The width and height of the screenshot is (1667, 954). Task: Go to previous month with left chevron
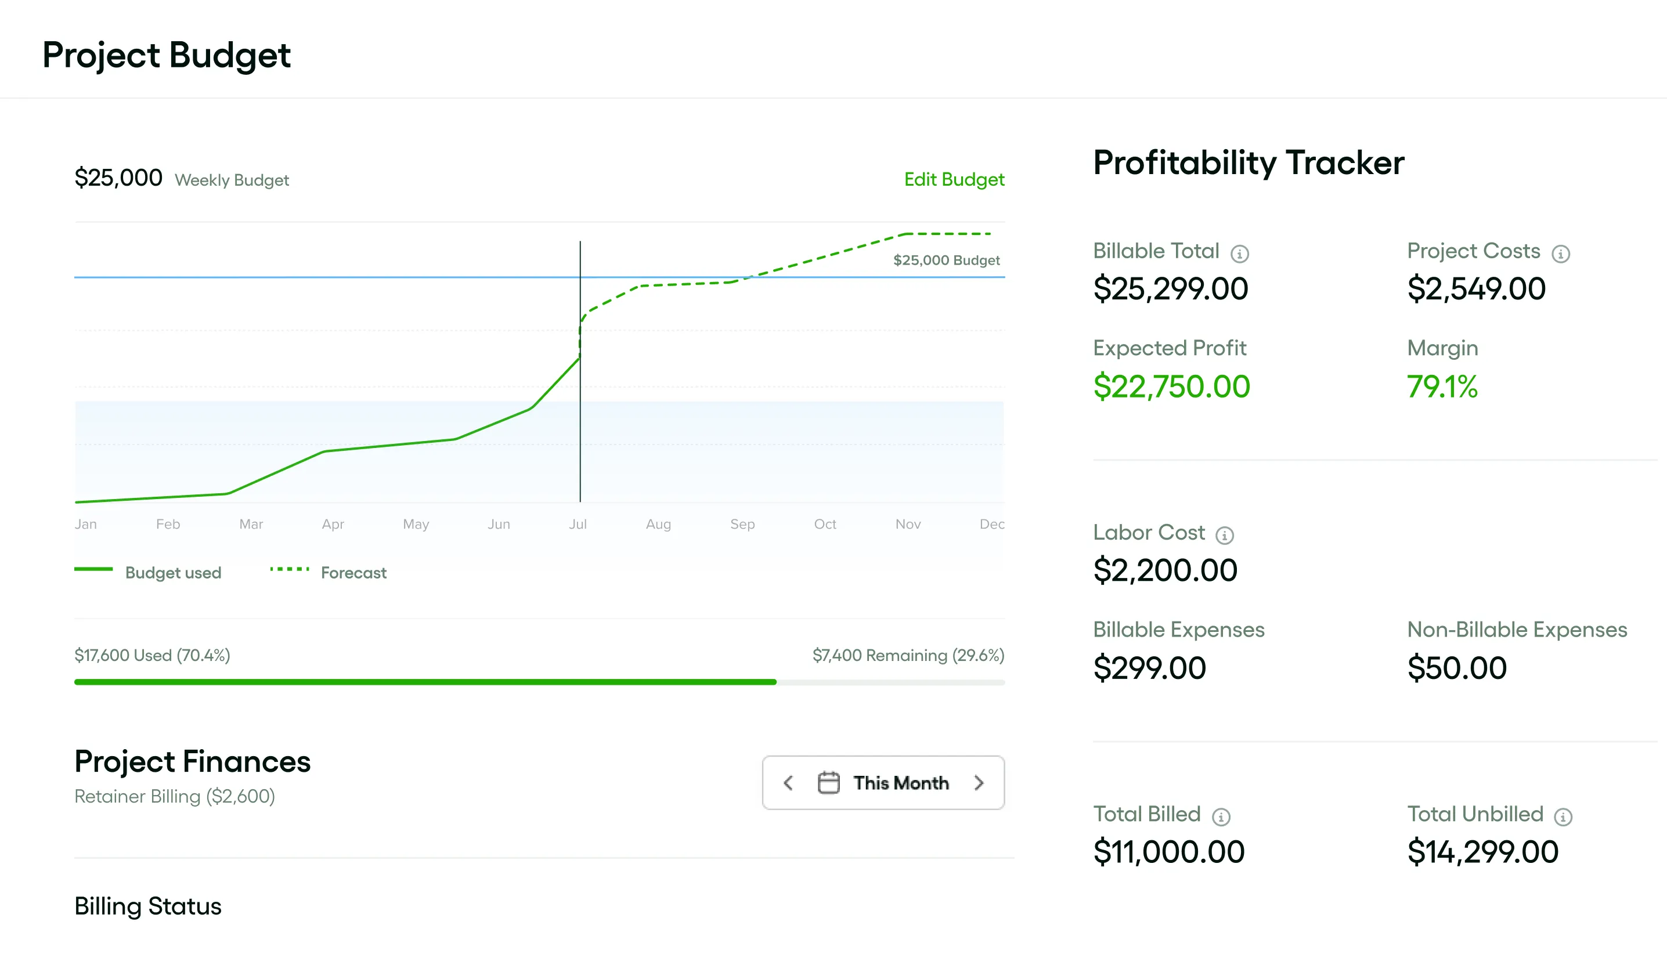[x=788, y=783]
